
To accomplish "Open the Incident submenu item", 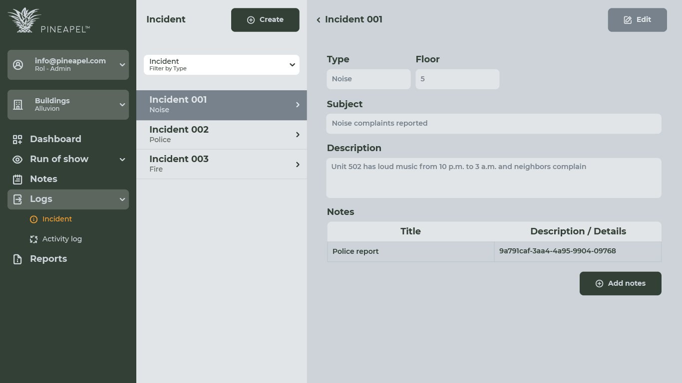I will [x=57, y=219].
